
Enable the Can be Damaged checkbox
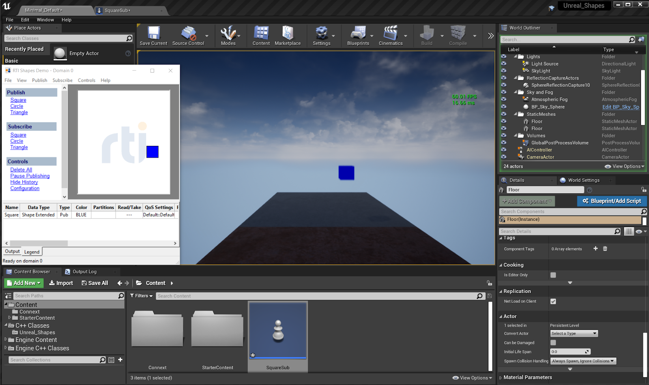[x=553, y=342]
